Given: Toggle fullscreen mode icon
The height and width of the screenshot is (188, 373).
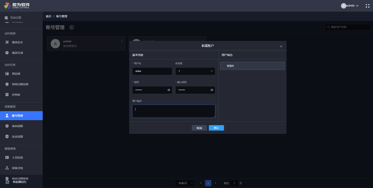Looking at the screenshot, I should [367, 6].
